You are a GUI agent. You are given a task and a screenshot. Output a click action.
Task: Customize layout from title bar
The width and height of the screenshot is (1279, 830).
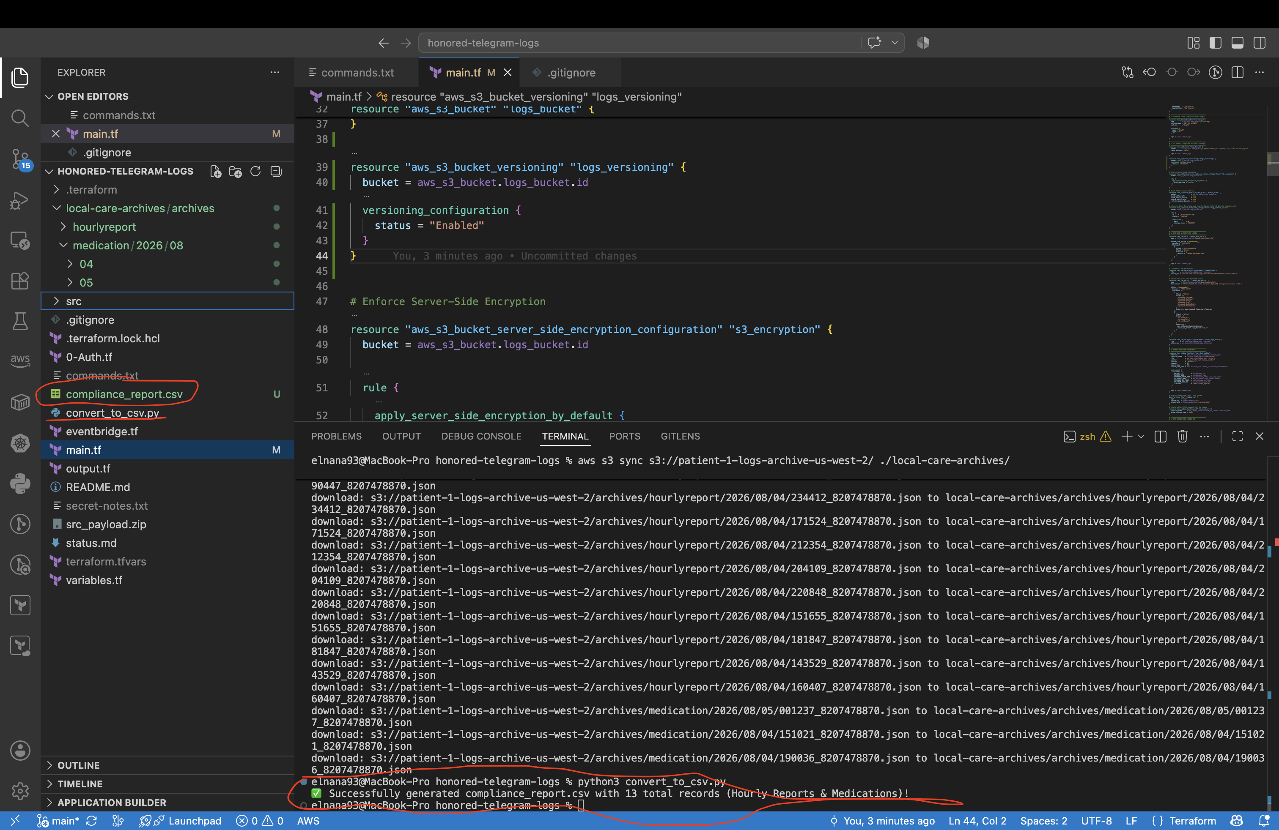[x=1193, y=42]
